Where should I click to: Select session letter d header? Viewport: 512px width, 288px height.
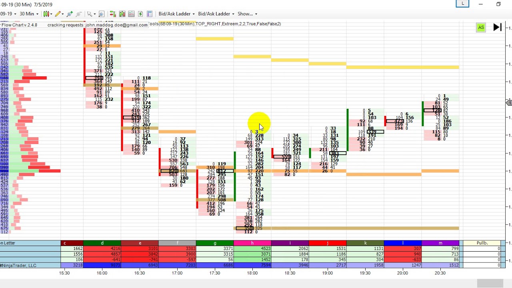tap(102, 243)
